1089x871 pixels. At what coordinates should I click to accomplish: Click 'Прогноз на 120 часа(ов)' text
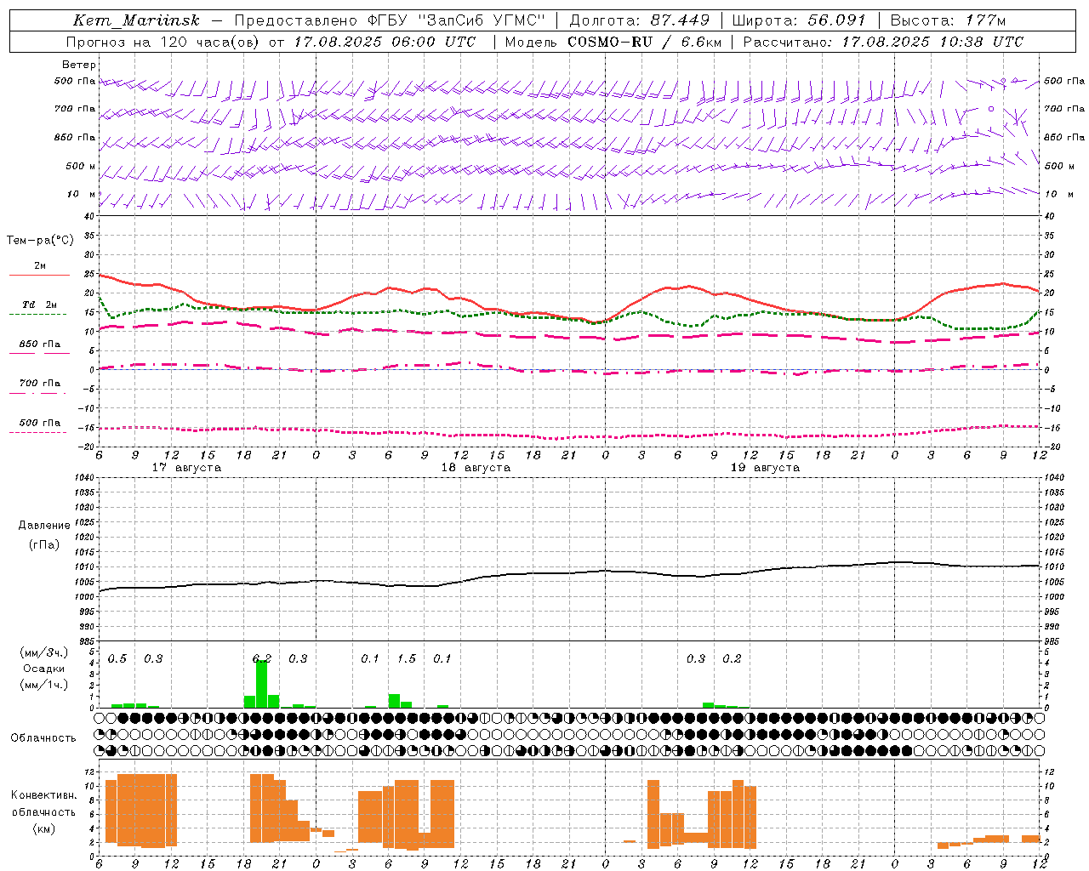coord(163,42)
